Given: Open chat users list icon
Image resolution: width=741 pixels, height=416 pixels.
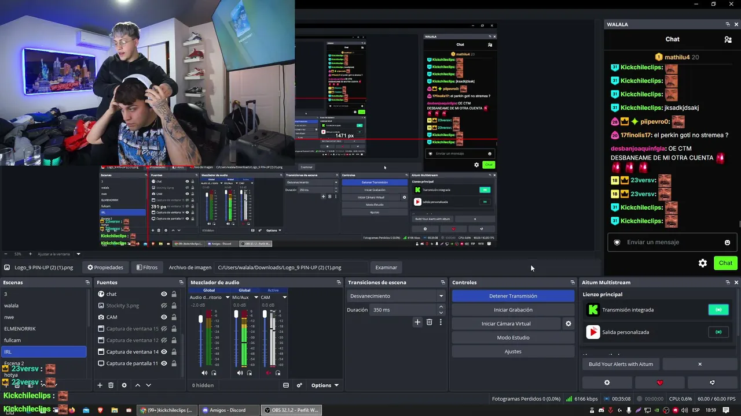Looking at the screenshot, I should click(x=728, y=39).
